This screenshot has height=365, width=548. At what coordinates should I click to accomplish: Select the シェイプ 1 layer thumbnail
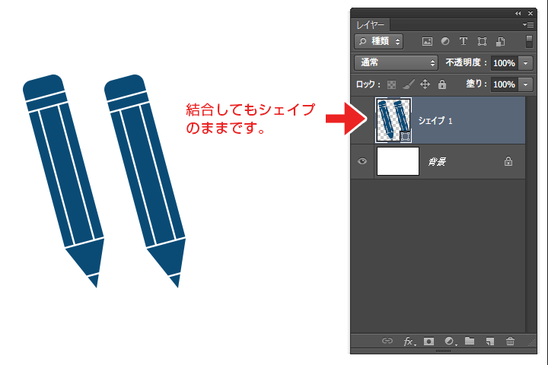click(x=393, y=120)
